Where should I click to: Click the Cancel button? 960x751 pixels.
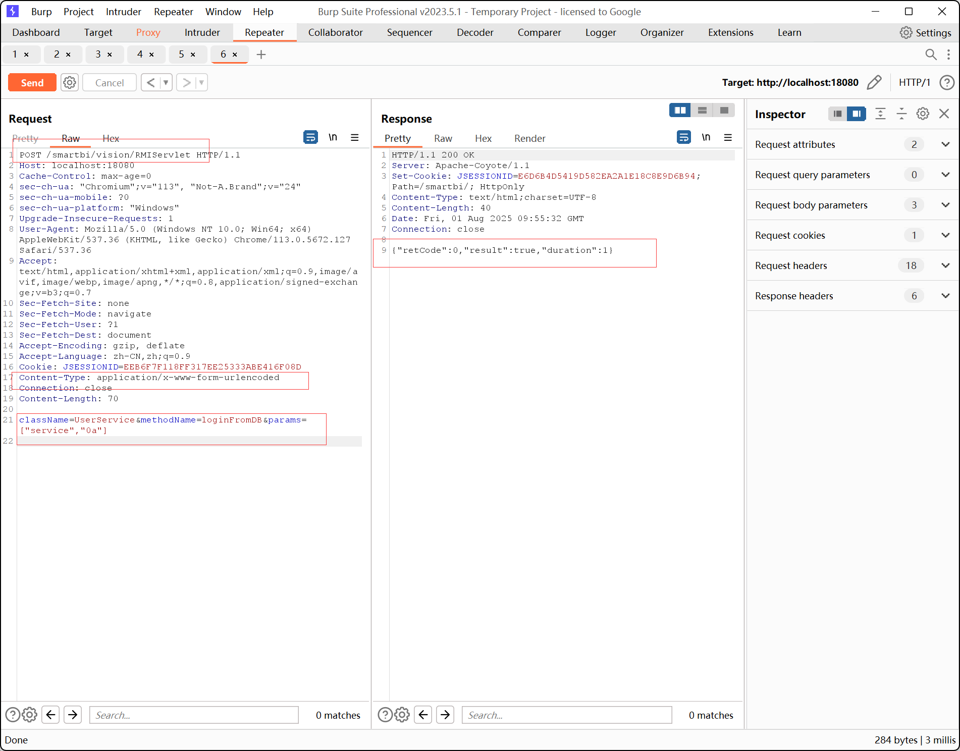[110, 82]
